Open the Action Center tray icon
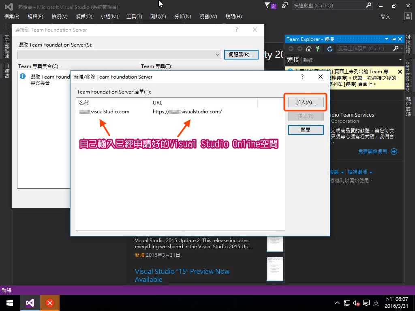The width and height of the screenshot is (415, 311). click(366, 303)
